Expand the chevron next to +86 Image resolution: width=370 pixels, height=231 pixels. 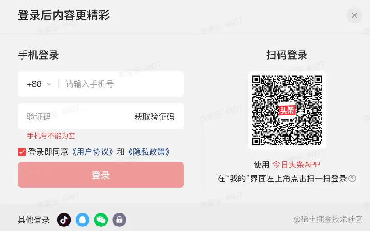click(x=49, y=84)
